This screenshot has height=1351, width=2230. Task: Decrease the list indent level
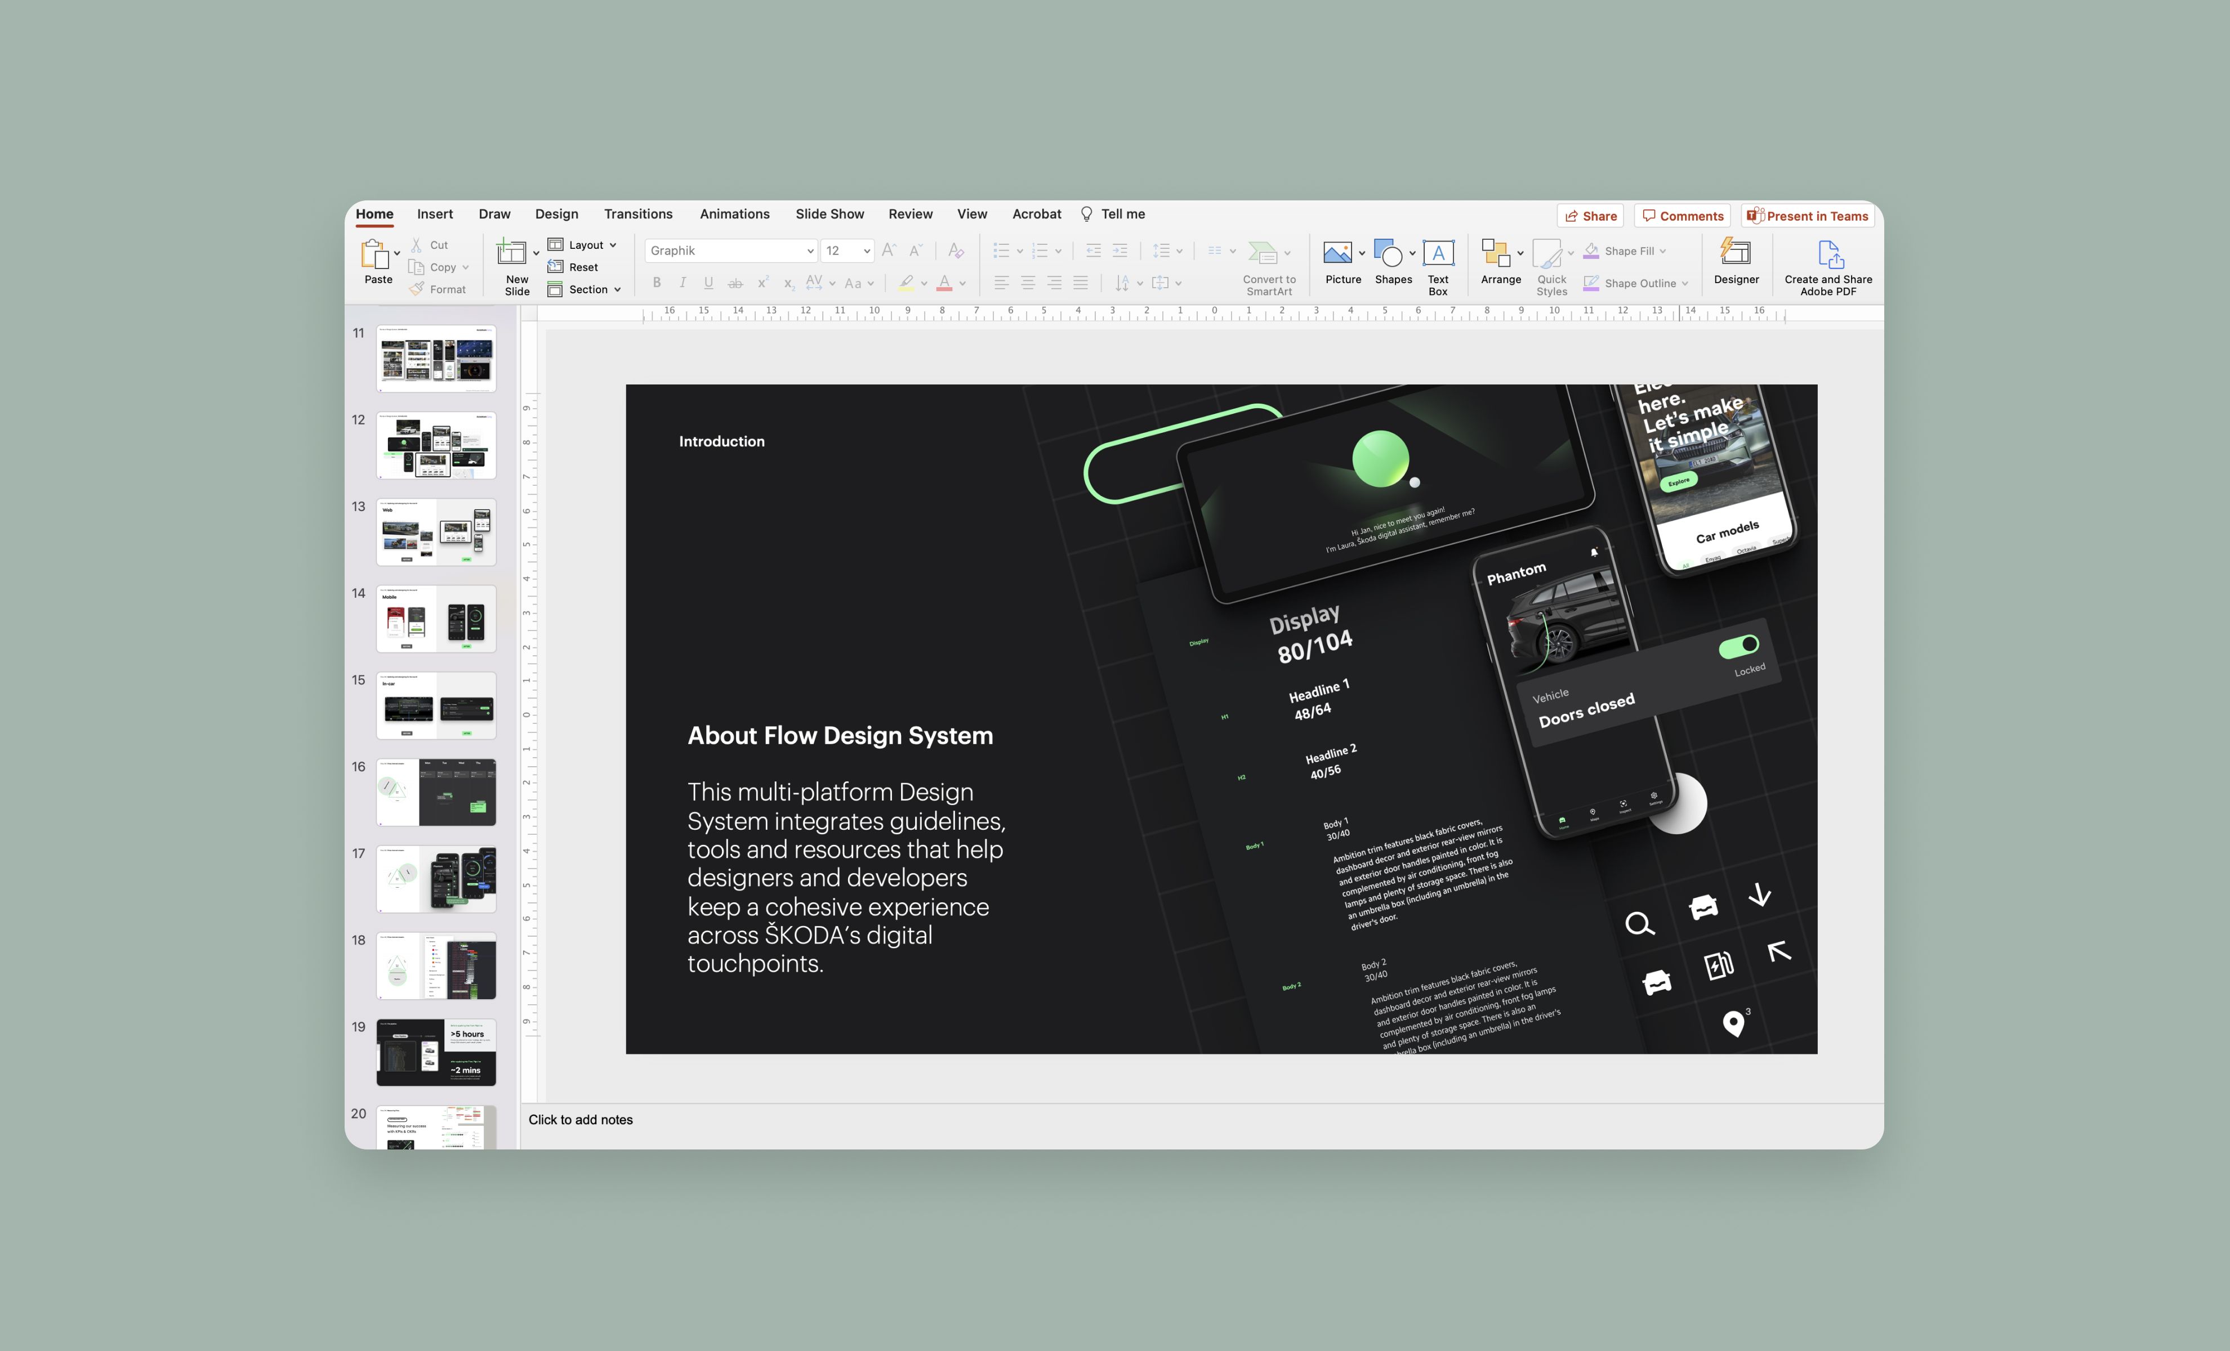[1093, 250]
